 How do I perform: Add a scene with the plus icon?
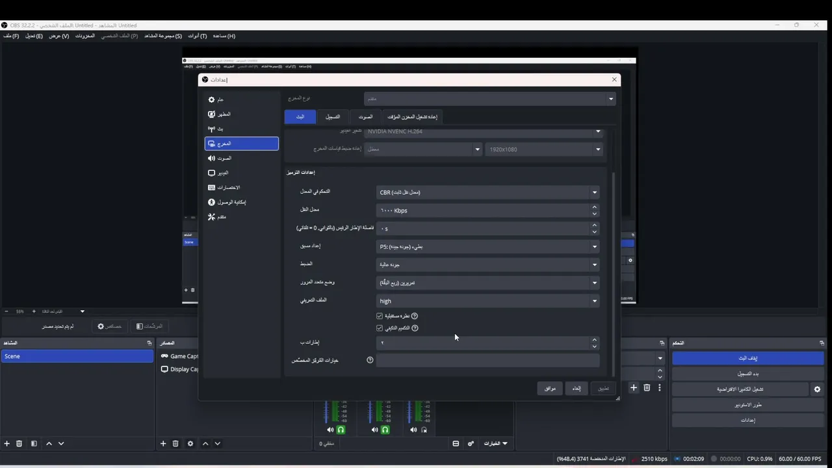pos(7,443)
